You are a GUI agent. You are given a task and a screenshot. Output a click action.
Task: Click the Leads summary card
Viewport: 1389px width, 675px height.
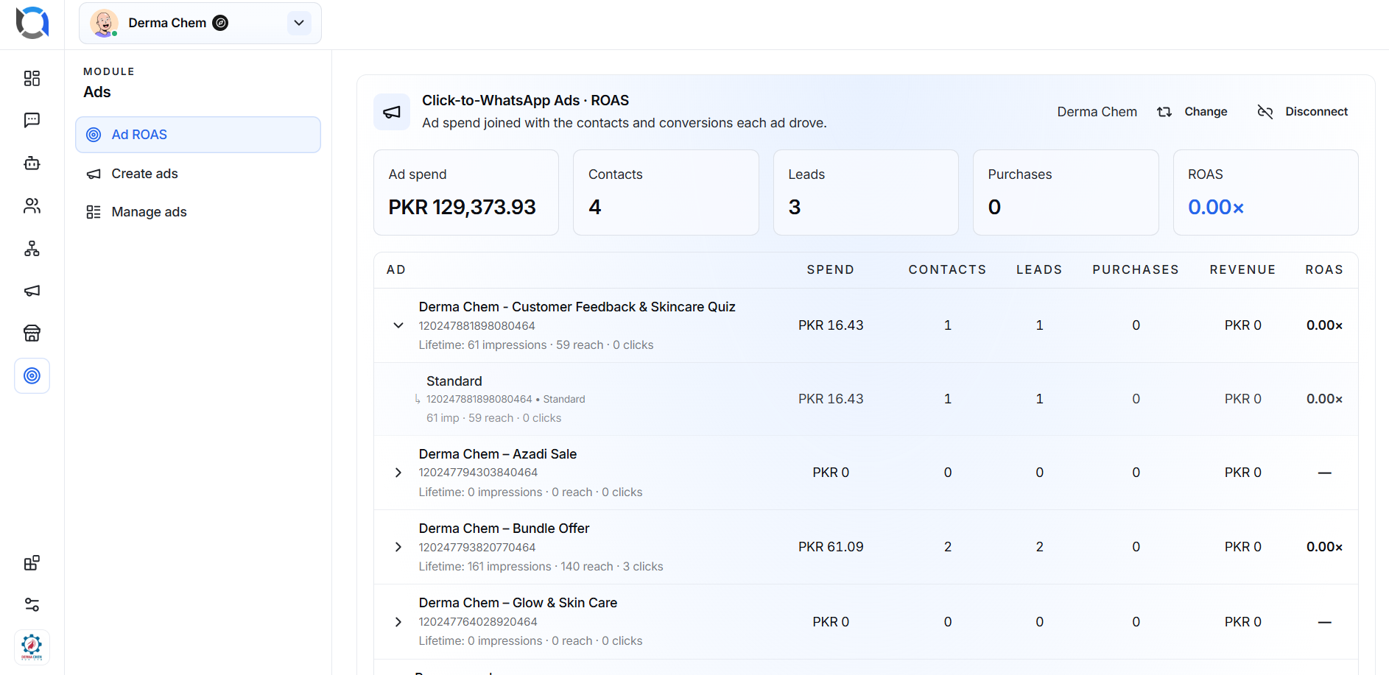(x=866, y=193)
